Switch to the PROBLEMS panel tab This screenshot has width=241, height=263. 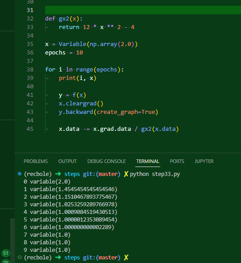coord(36,161)
